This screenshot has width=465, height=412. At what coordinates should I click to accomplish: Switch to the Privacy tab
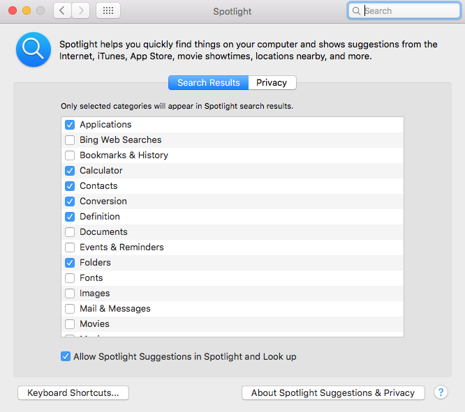tap(272, 83)
